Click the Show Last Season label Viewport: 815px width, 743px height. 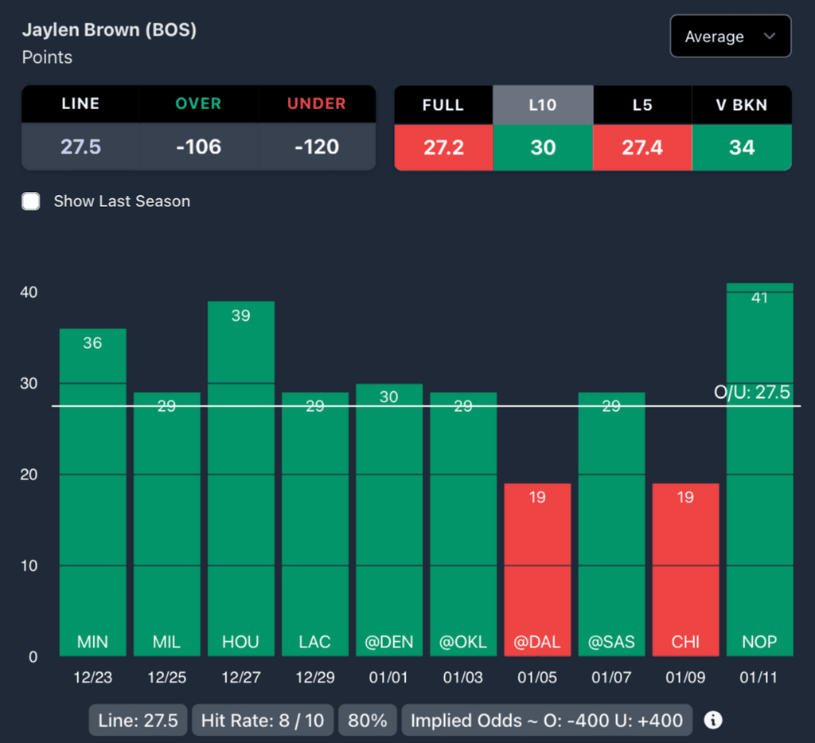[122, 201]
